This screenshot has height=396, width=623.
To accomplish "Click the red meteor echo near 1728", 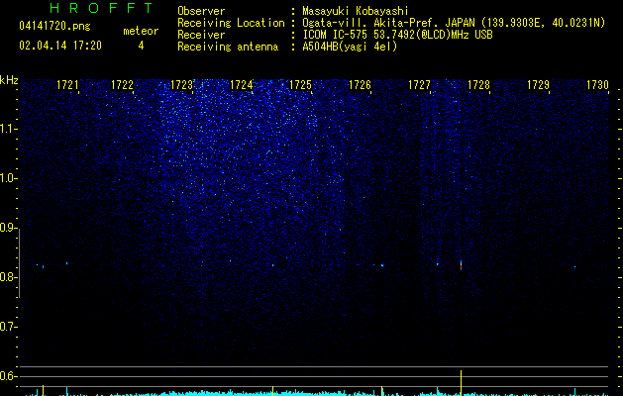I will click(x=461, y=265).
